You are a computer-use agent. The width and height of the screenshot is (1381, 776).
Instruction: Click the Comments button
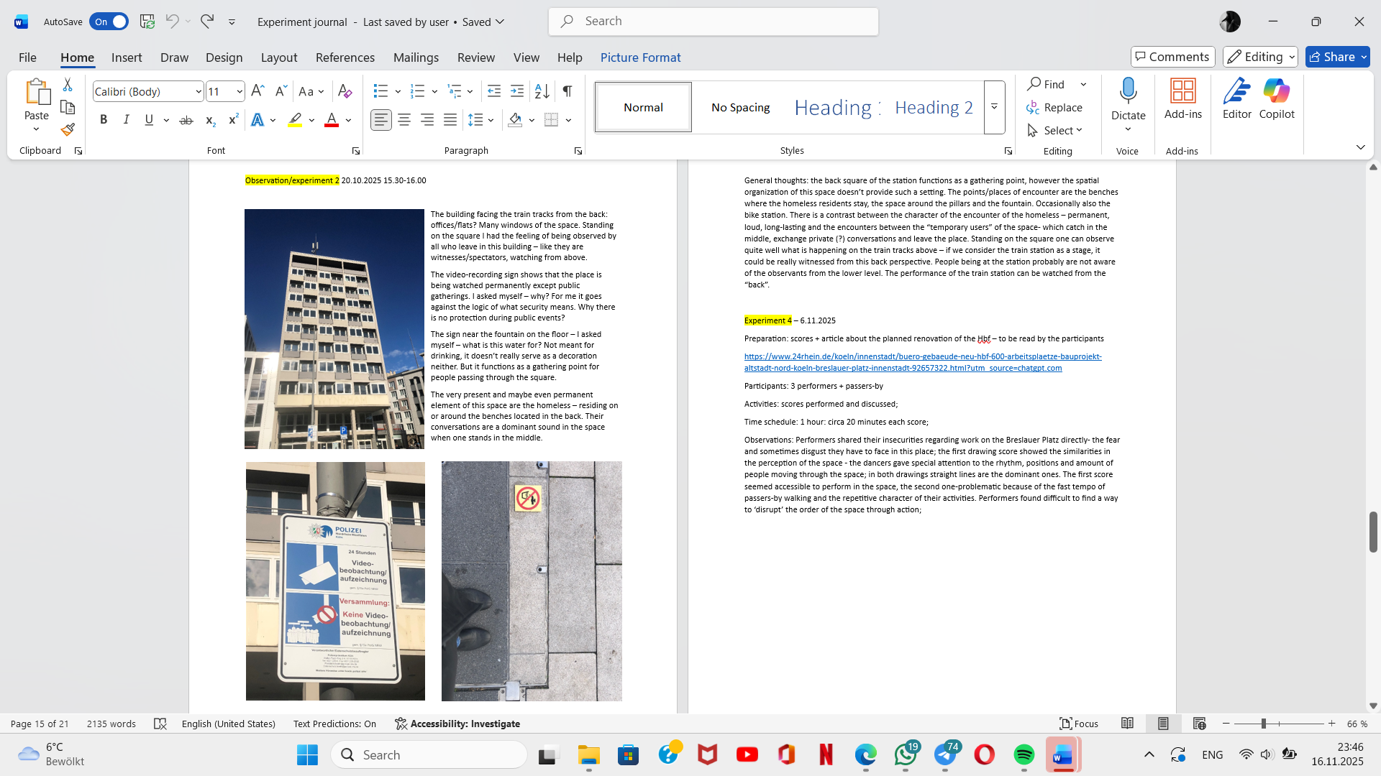coord(1172,57)
